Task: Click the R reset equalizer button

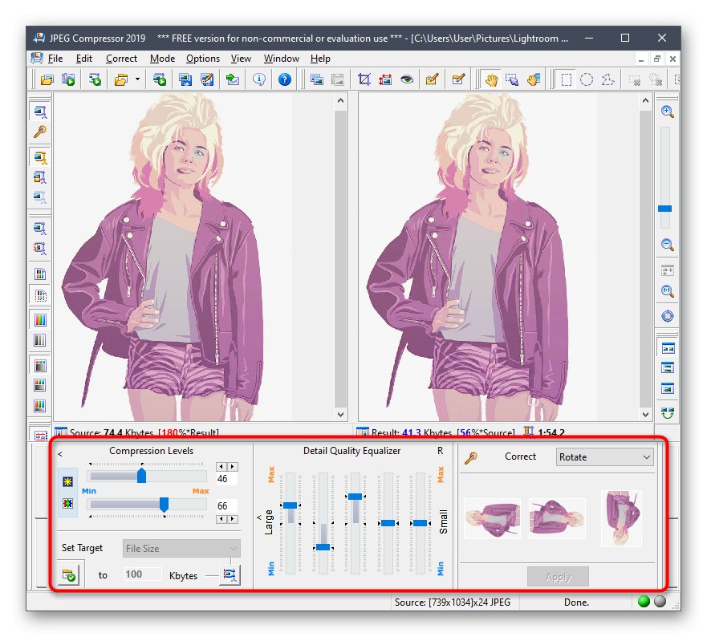Action: coord(440,451)
